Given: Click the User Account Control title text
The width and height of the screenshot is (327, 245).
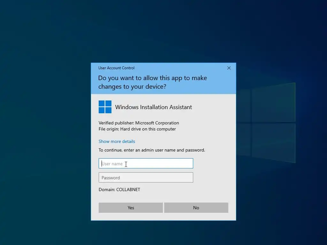Looking at the screenshot, I should [116, 68].
